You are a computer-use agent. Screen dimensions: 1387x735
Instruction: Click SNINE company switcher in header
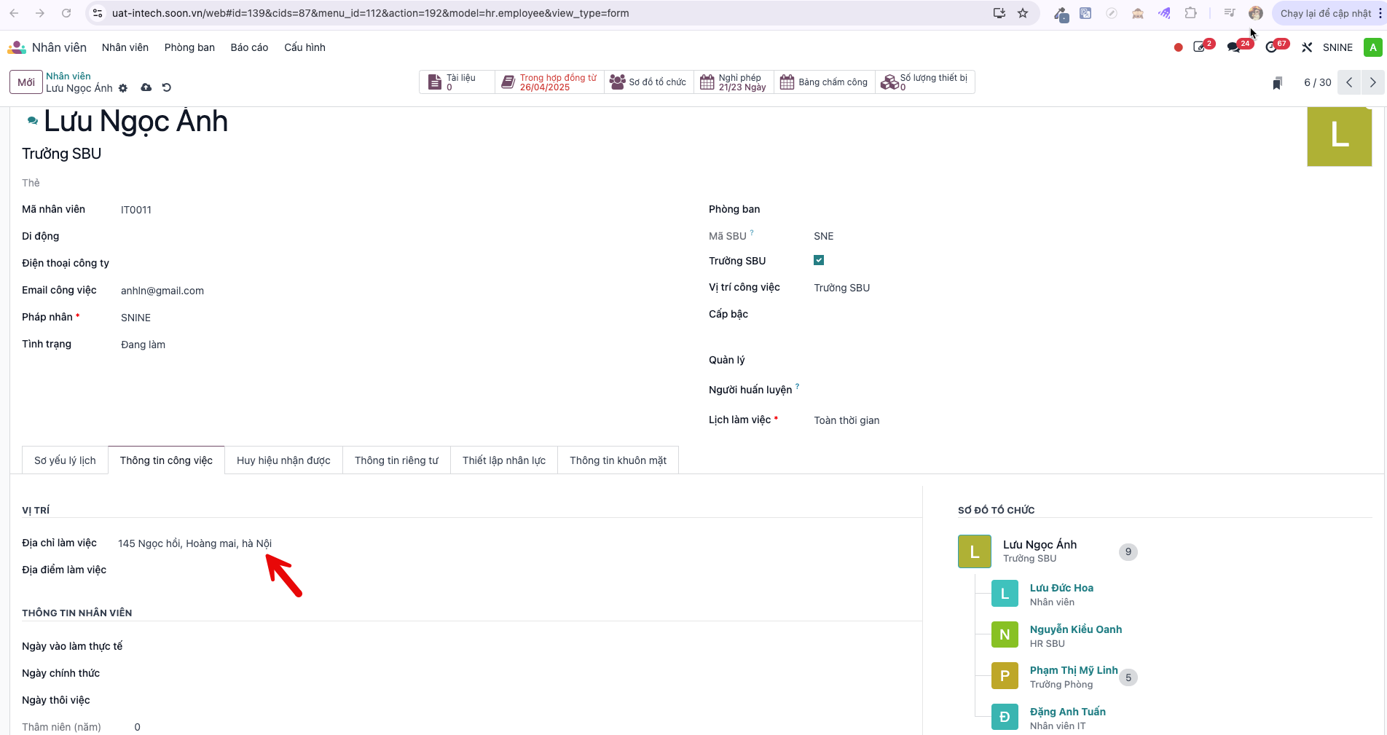(x=1337, y=47)
